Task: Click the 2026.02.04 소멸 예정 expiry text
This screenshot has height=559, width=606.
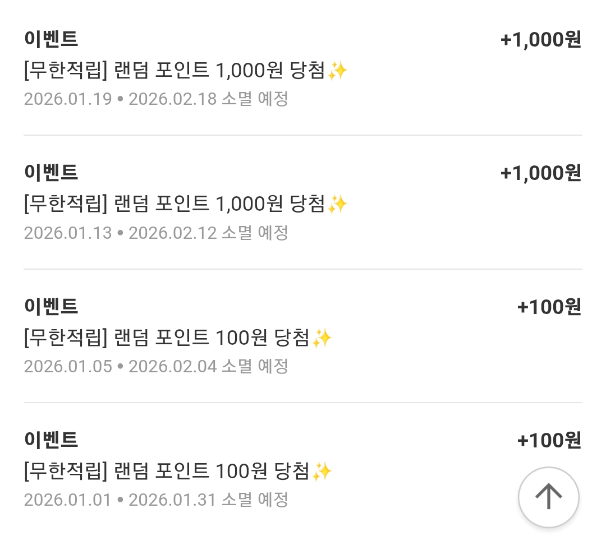Action: (x=208, y=367)
